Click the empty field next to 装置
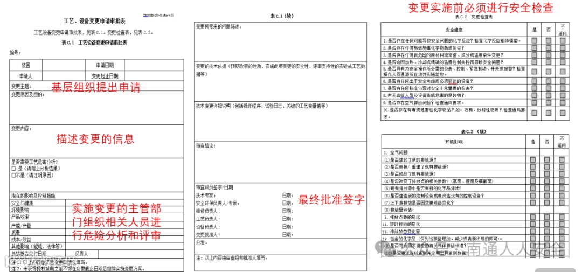 pos(64,65)
